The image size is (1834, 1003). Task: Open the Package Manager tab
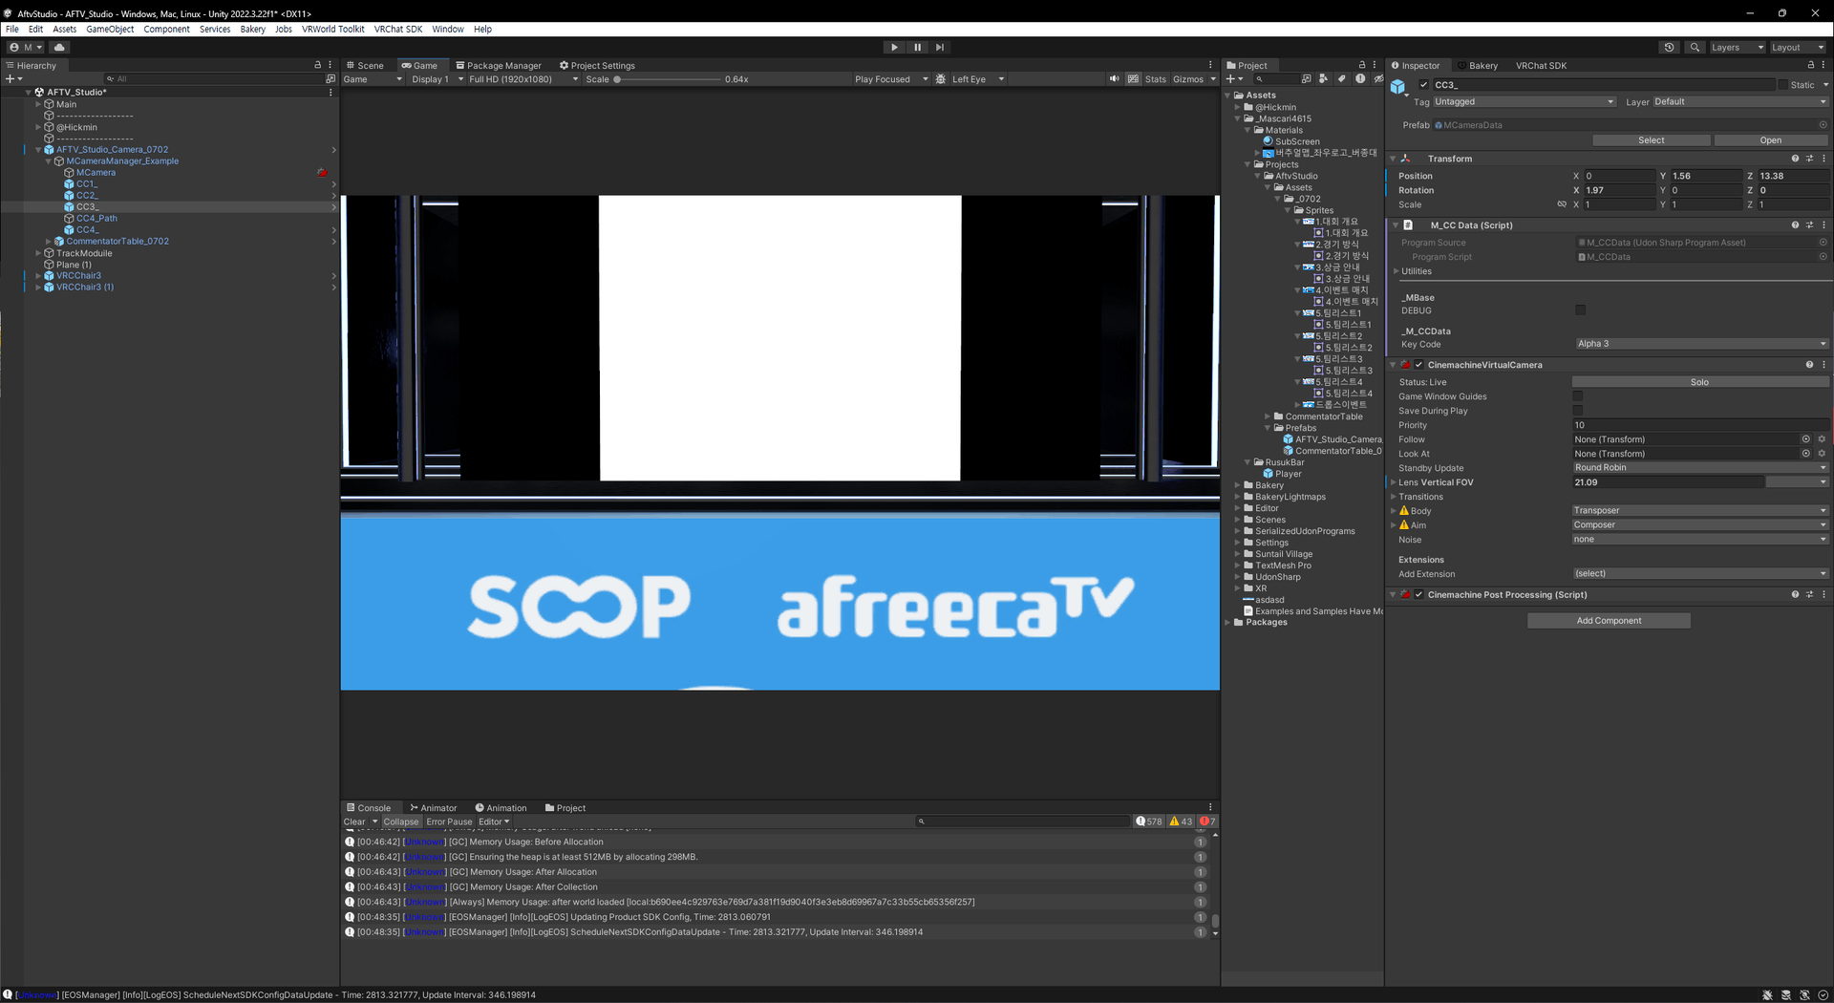pos(498,65)
